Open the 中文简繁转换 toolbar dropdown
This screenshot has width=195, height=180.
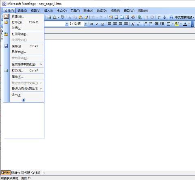(184, 17)
